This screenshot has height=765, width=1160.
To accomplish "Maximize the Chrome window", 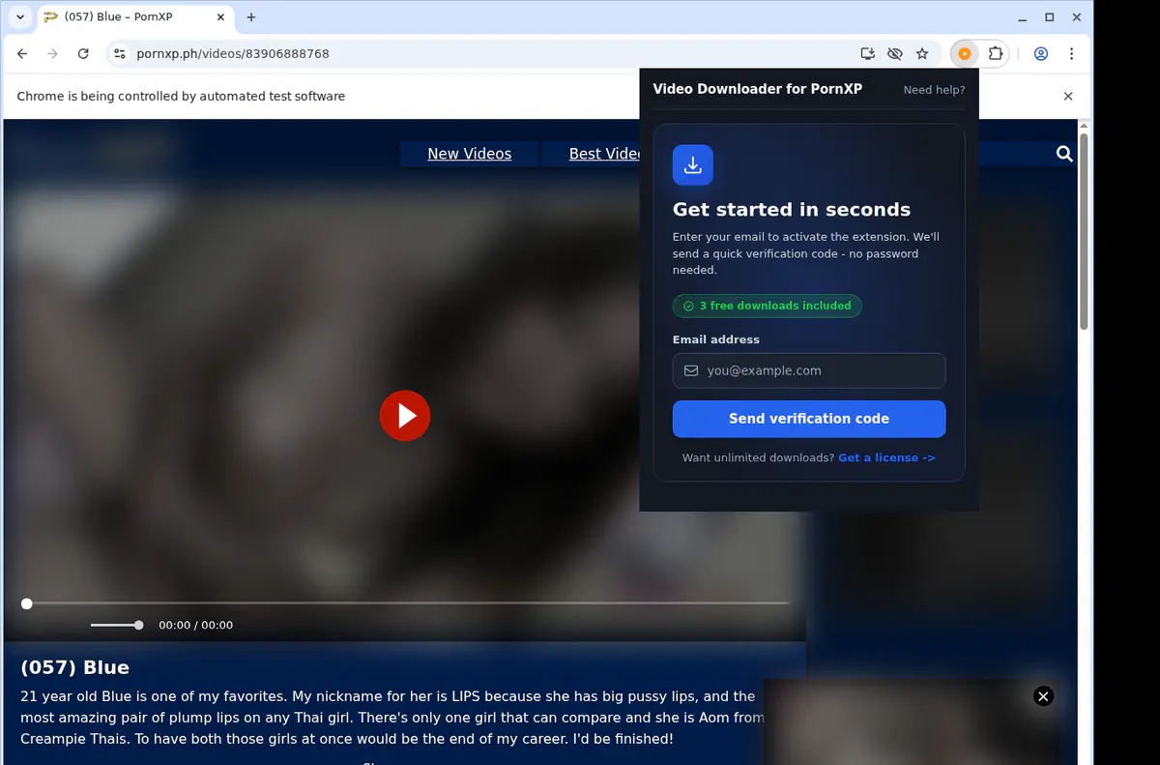I will [x=1050, y=17].
